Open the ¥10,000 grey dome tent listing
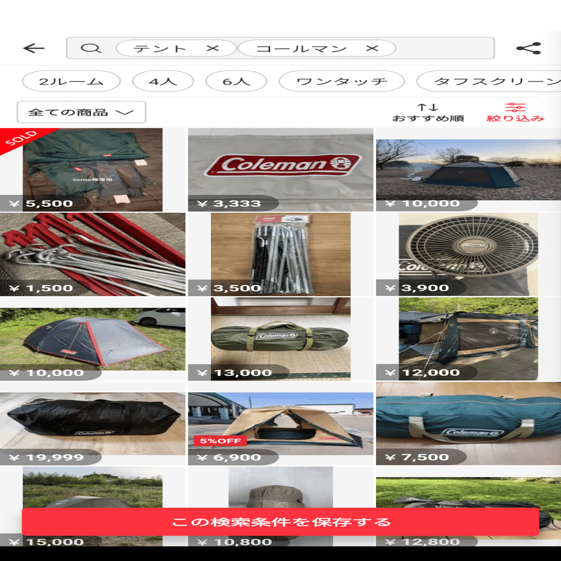Viewport: 561px width, 561px height. pos(93,339)
